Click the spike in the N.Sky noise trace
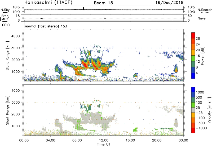This screenshot has height=146, width=212. [83, 8]
